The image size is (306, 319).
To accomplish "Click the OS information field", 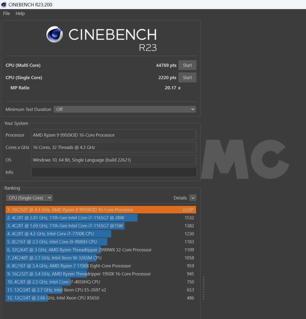I will 114,160.
